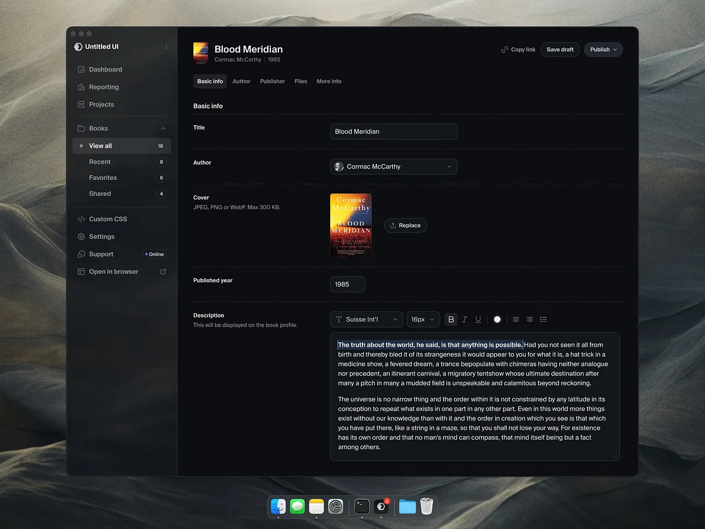Viewport: 705px width, 529px height.
Task: Align description text left
Action: click(516, 319)
